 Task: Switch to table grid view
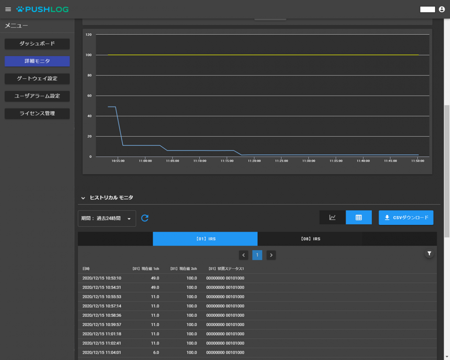[358, 218]
